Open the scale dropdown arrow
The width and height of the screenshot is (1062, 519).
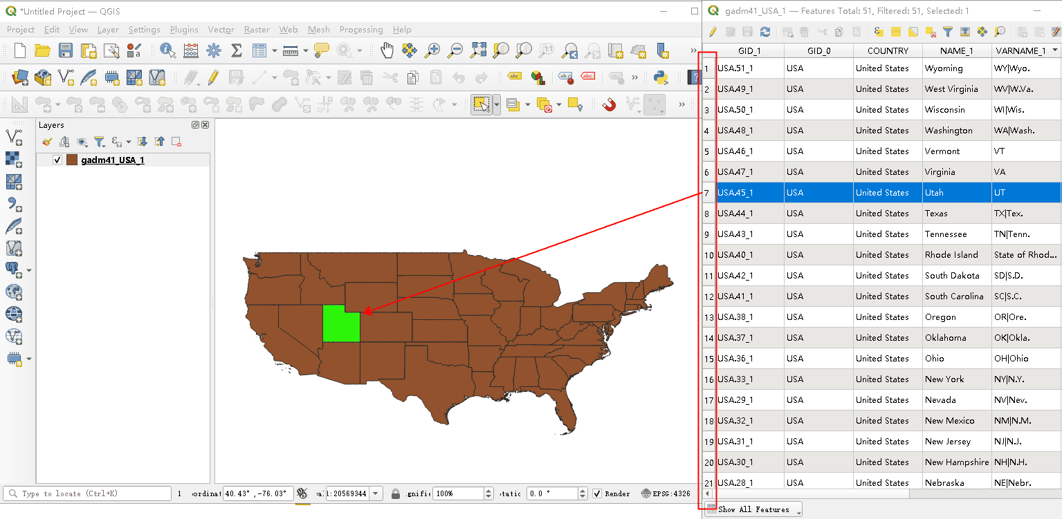[376, 493]
